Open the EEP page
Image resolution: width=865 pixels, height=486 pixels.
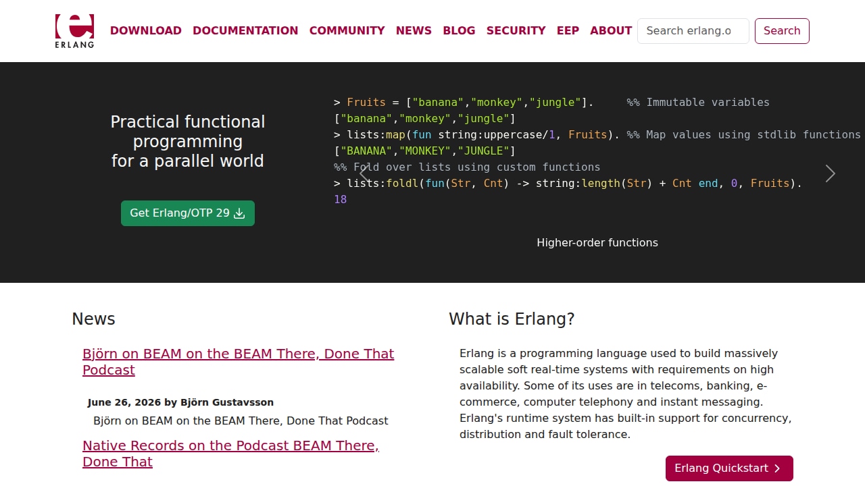(x=568, y=30)
